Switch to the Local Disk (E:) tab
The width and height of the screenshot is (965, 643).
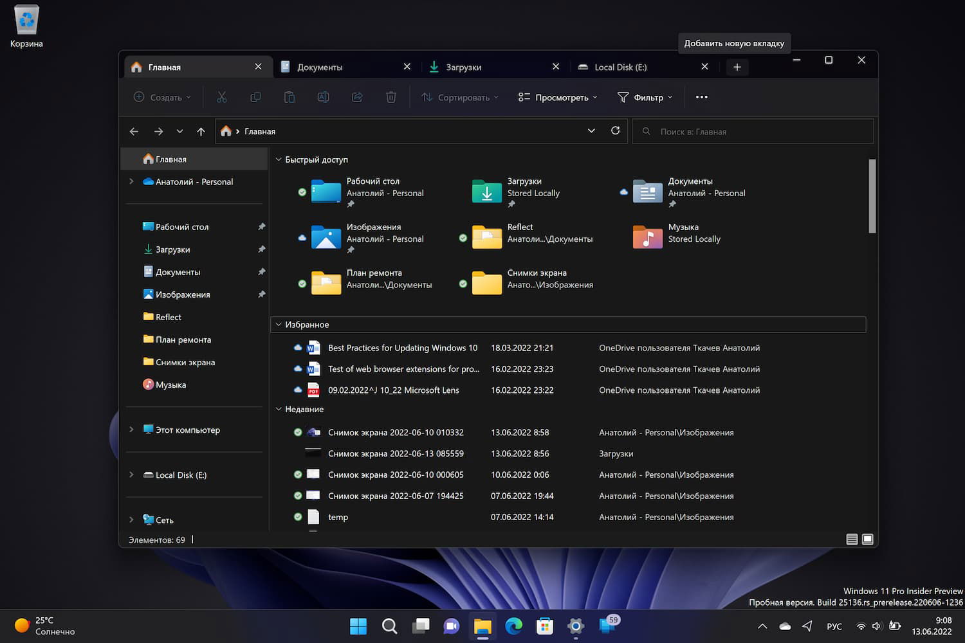click(620, 67)
